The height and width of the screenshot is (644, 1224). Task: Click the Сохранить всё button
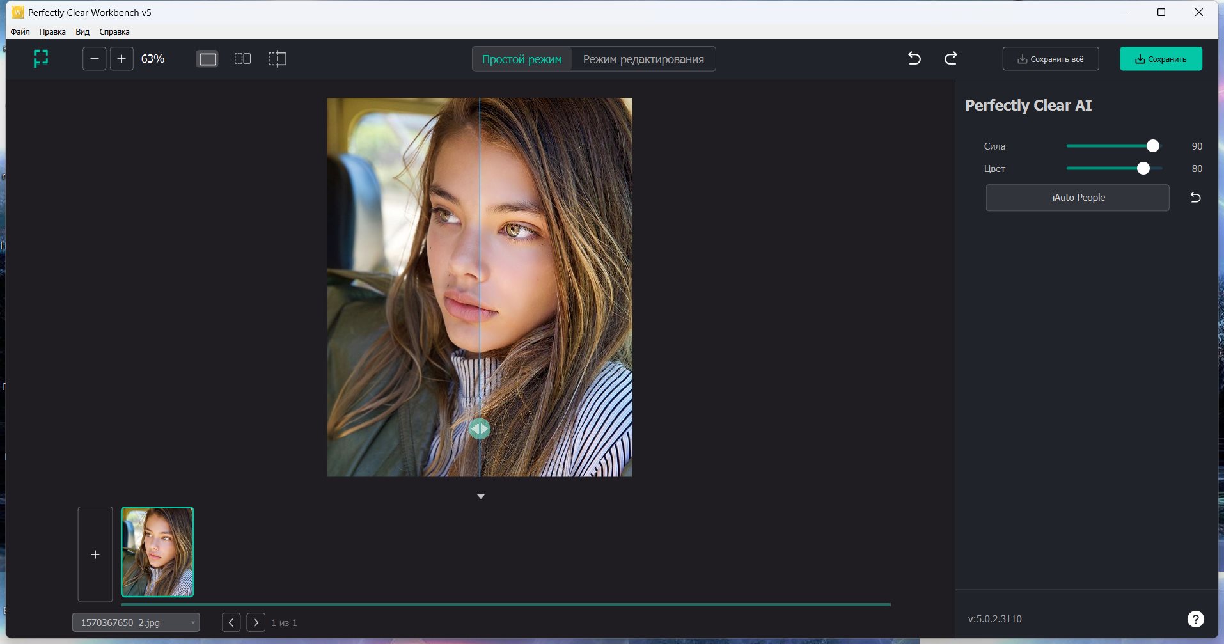coord(1051,59)
